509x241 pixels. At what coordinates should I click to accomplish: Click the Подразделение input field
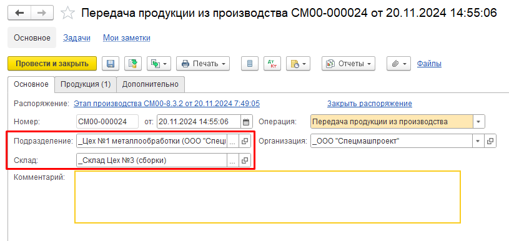tap(152, 141)
